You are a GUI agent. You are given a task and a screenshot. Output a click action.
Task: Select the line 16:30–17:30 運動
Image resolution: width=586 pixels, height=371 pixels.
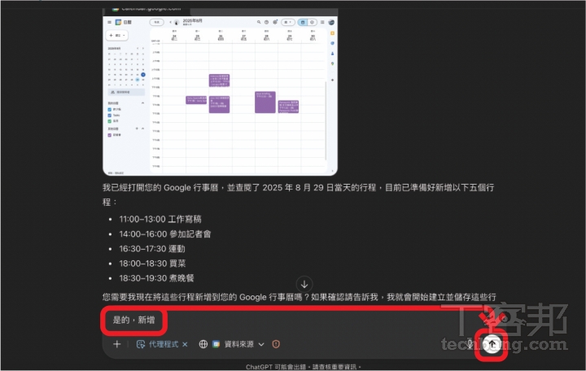152,249
